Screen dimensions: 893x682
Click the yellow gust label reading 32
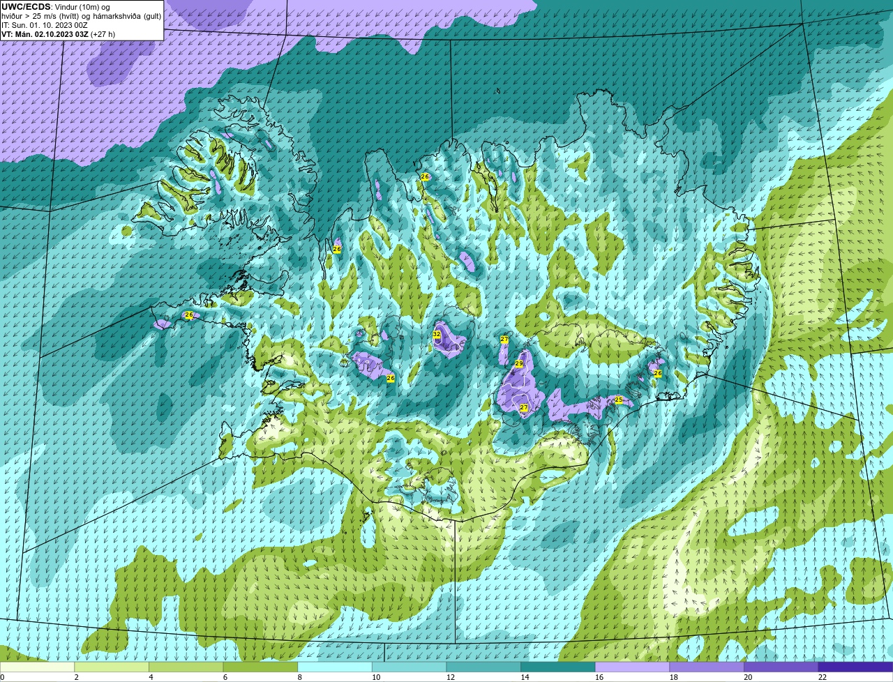coord(437,335)
